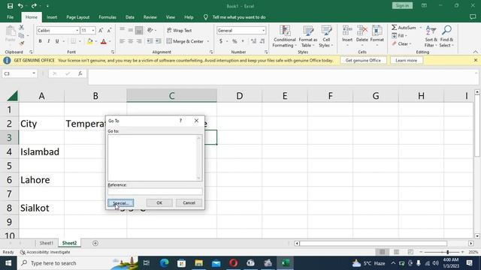Open Microsoft Edge from the taskbar
This screenshot has width=481, height=270.
(164, 263)
